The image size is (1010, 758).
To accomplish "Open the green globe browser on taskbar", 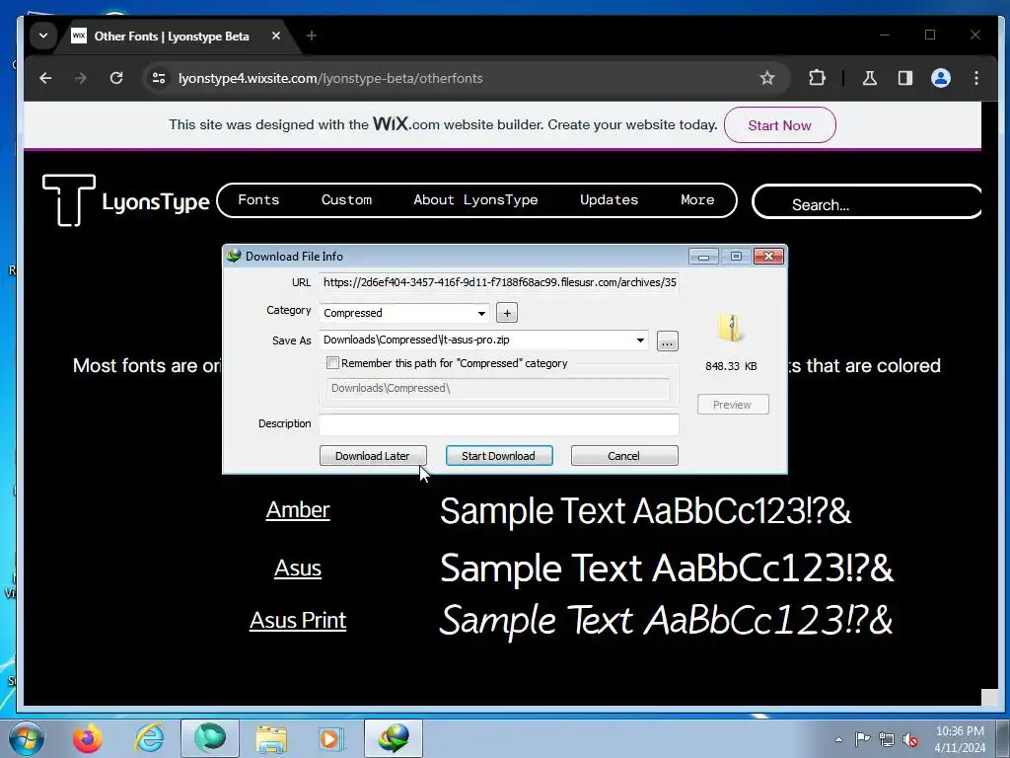I will point(210,738).
